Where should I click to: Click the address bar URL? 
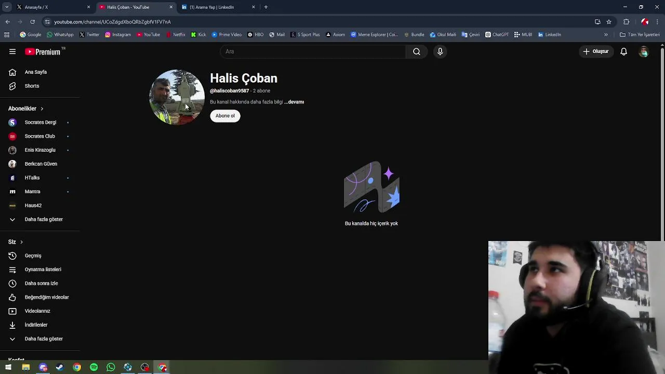click(112, 22)
